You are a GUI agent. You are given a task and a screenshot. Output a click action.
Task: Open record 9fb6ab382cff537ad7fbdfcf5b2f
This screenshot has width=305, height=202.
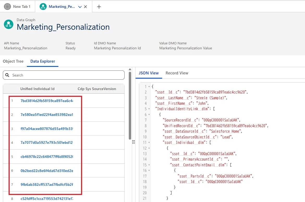coord(47,185)
